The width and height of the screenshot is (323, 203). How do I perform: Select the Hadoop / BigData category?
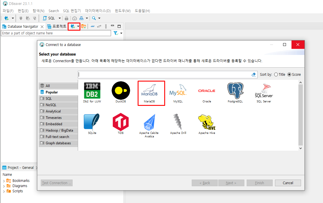click(58, 130)
